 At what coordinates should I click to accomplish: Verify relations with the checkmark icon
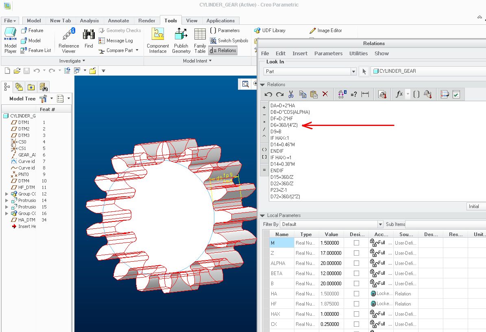pos(456,94)
